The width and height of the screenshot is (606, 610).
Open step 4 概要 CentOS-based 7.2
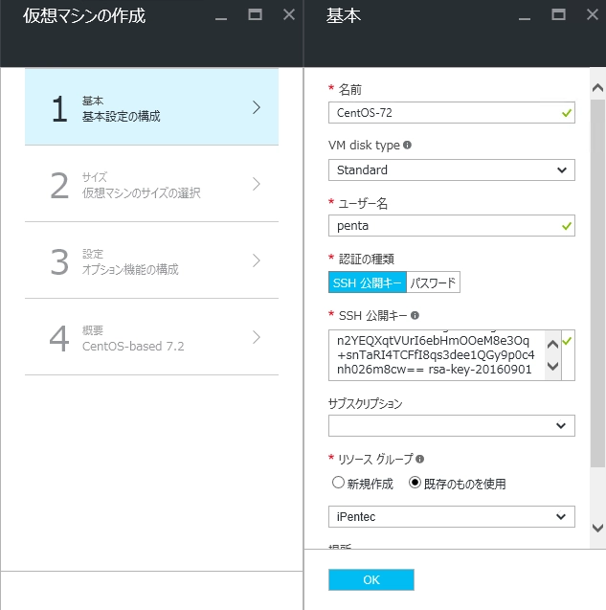pyautogui.click(x=151, y=337)
